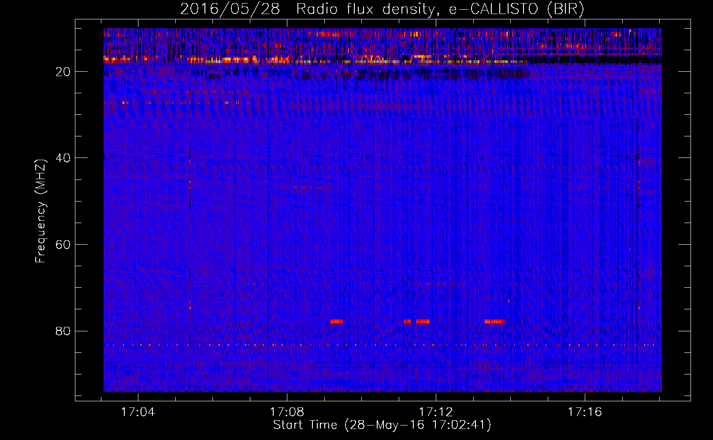The image size is (713, 440).
Task: Click the plot title '2016/05/28 Radio flux density, e-CALLISTO (BIR)'
Action: [x=382, y=9]
